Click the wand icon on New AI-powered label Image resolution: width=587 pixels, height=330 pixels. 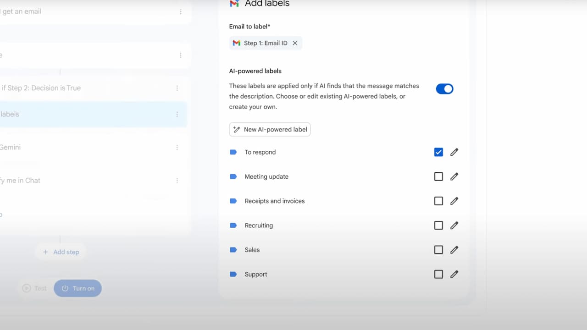(x=237, y=129)
